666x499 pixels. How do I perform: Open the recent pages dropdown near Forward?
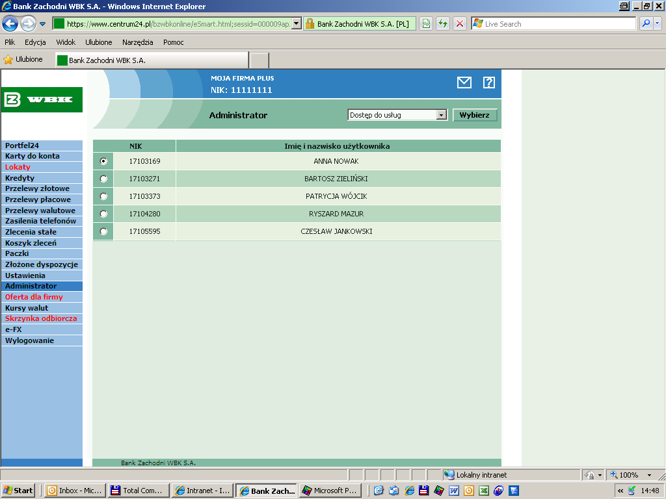click(x=42, y=24)
